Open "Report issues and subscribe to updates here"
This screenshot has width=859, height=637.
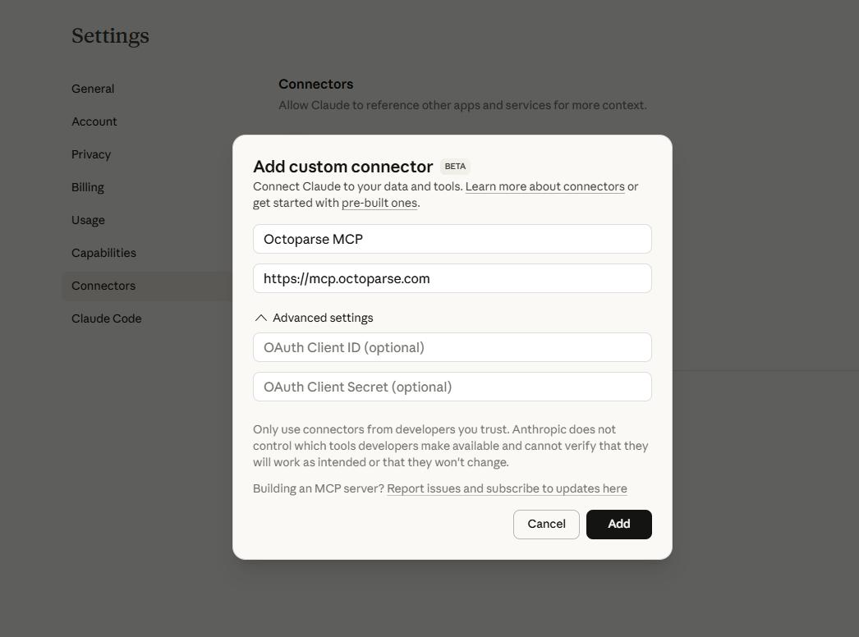tap(507, 488)
